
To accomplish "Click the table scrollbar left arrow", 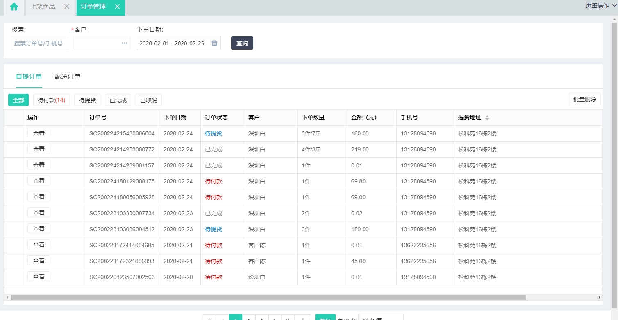I will (7, 297).
